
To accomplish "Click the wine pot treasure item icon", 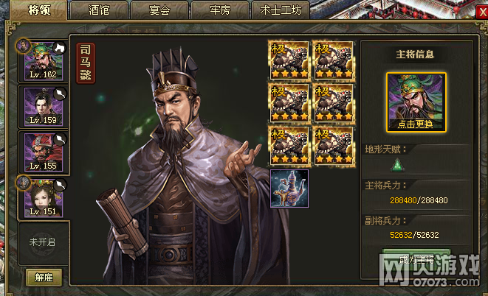I will pyautogui.click(x=289, y=188).
